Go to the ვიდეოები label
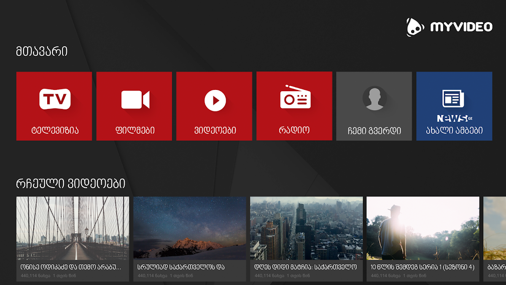Viewport: 506px width, 285px height. pyautogui.click(x=214, y=130)
